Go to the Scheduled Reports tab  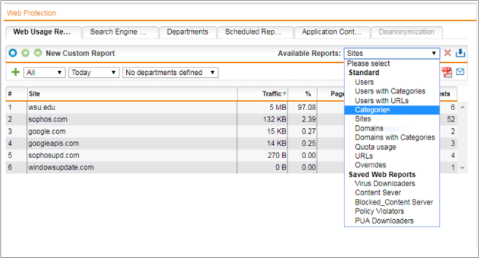click(255, 32)
